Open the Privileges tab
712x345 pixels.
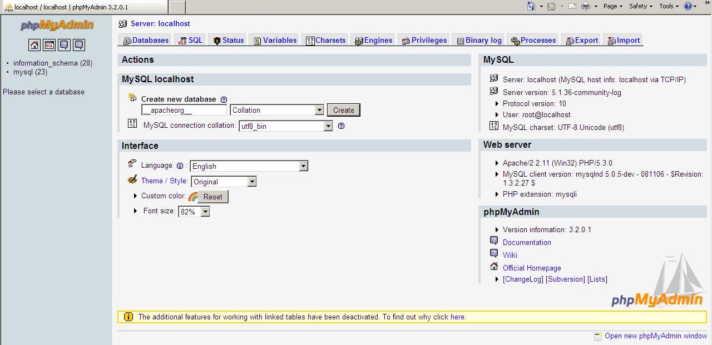tap(424, 40)
